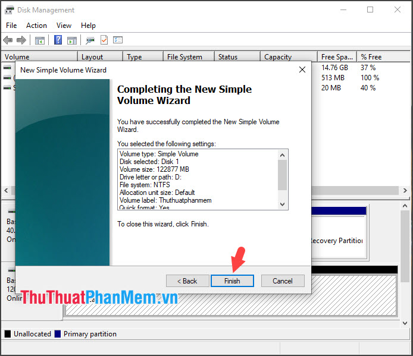Click the 'Volume size: 122877 MB' settings line
The width and height of the screenshot is (413, 356).
[x=154, y=169]
